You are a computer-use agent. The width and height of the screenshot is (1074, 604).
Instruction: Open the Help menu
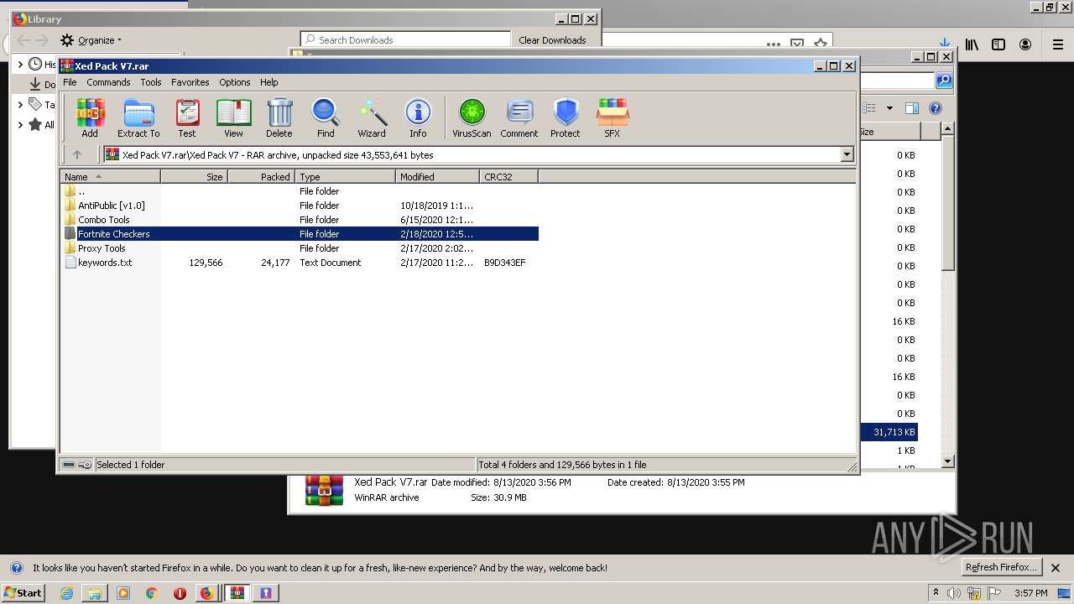click(x=268, y=82)
